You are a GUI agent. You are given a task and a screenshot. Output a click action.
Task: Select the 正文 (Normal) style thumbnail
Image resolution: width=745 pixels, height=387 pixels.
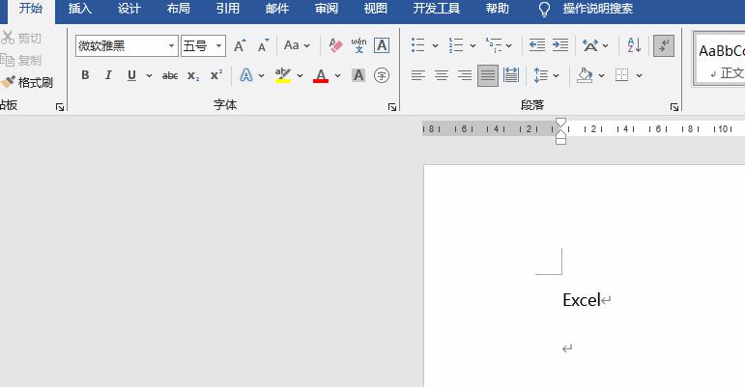point(720,59)
